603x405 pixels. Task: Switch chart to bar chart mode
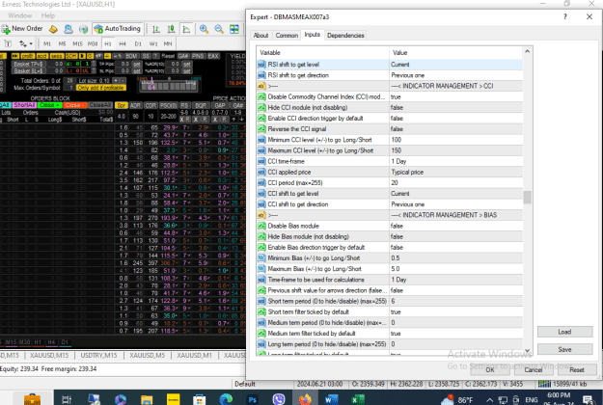[x=155, y=29]
